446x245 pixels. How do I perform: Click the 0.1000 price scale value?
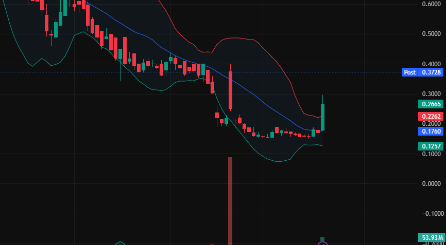coord(432,154)
